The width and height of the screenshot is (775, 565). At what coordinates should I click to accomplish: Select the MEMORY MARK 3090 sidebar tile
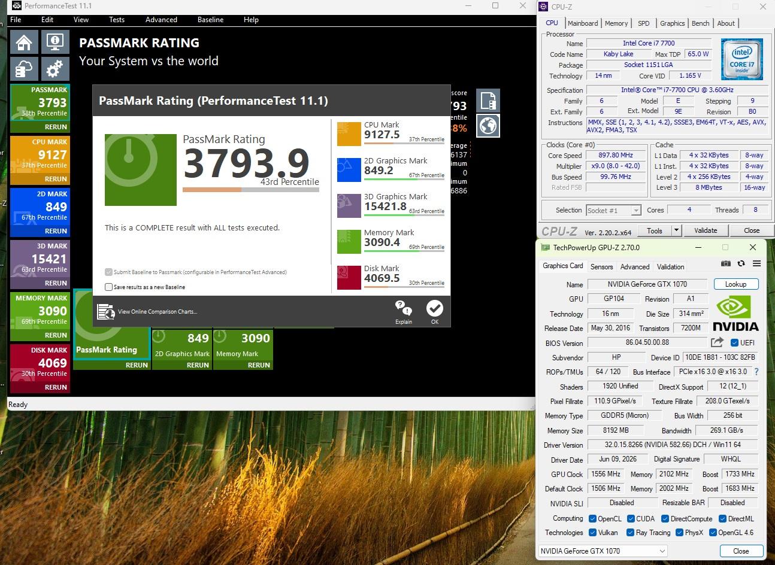coord(40,316)
